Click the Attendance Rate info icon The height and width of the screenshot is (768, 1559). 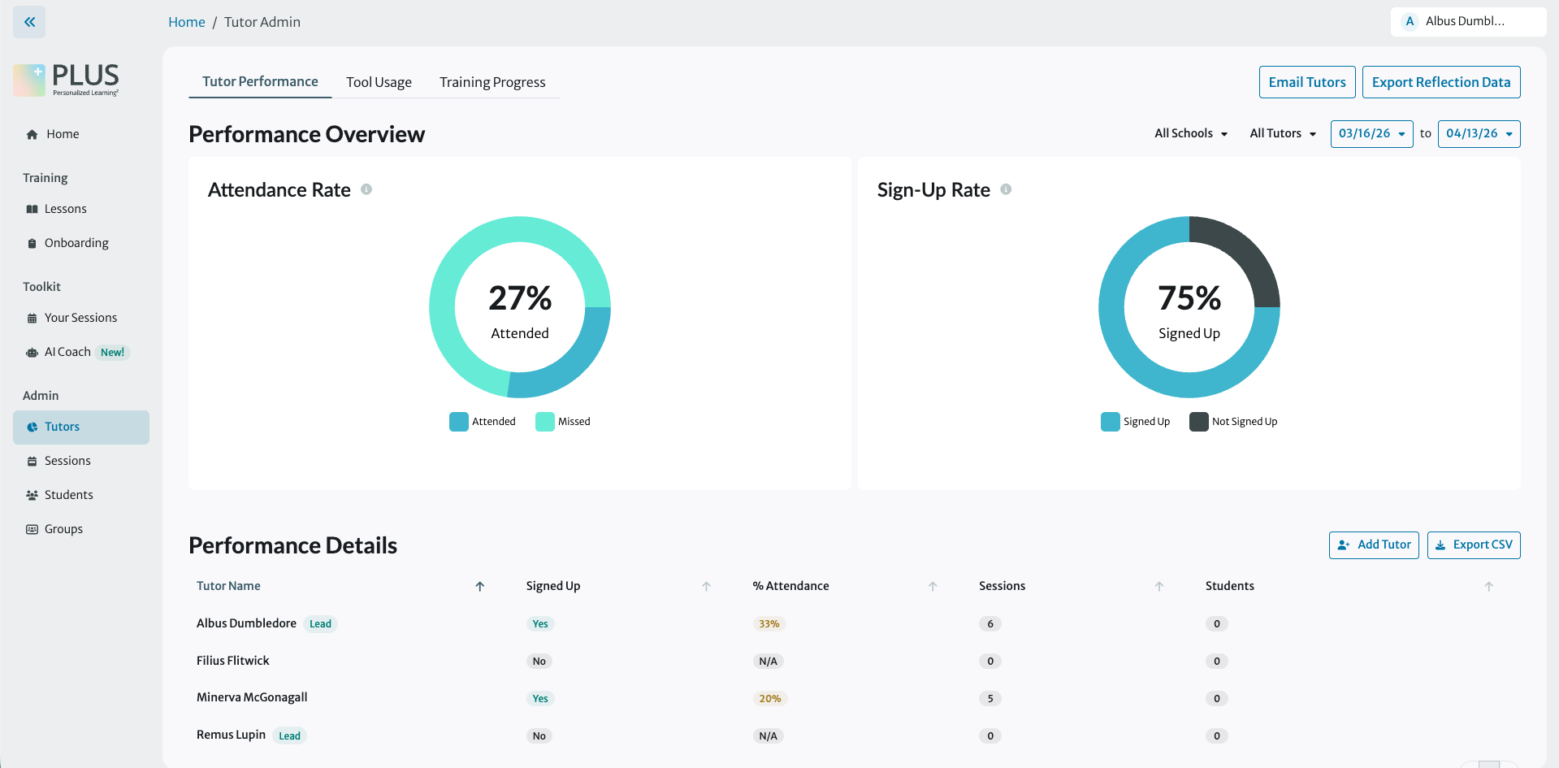click(366, 189)
